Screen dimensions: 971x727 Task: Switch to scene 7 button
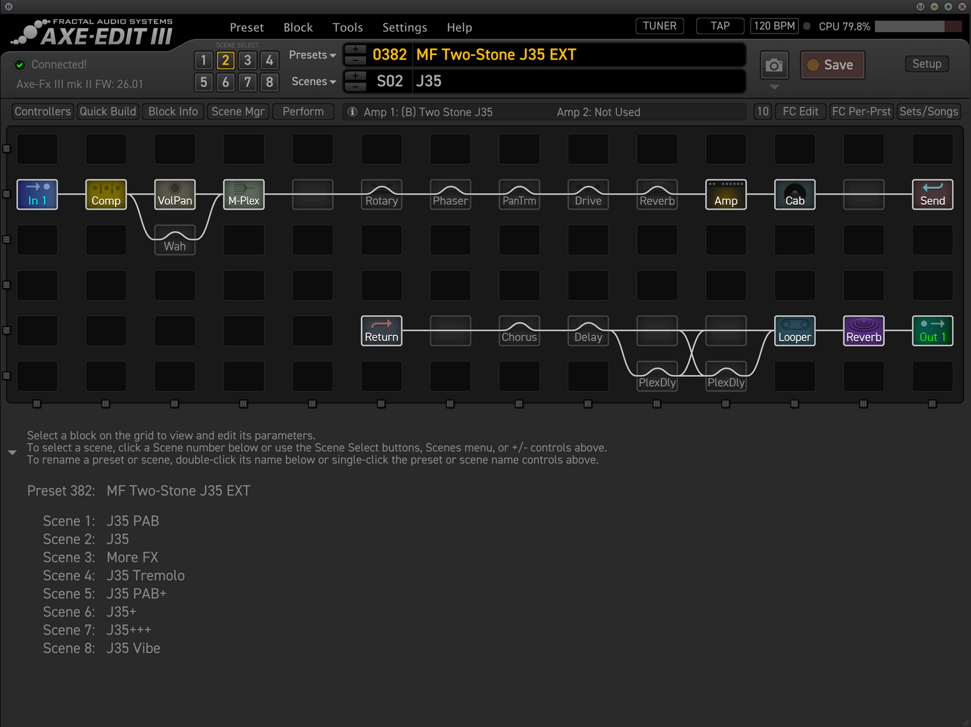(247, 82)
